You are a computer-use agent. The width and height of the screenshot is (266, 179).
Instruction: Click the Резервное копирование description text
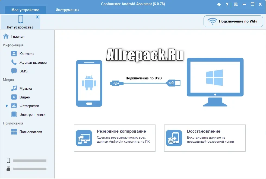pos(123,139)
